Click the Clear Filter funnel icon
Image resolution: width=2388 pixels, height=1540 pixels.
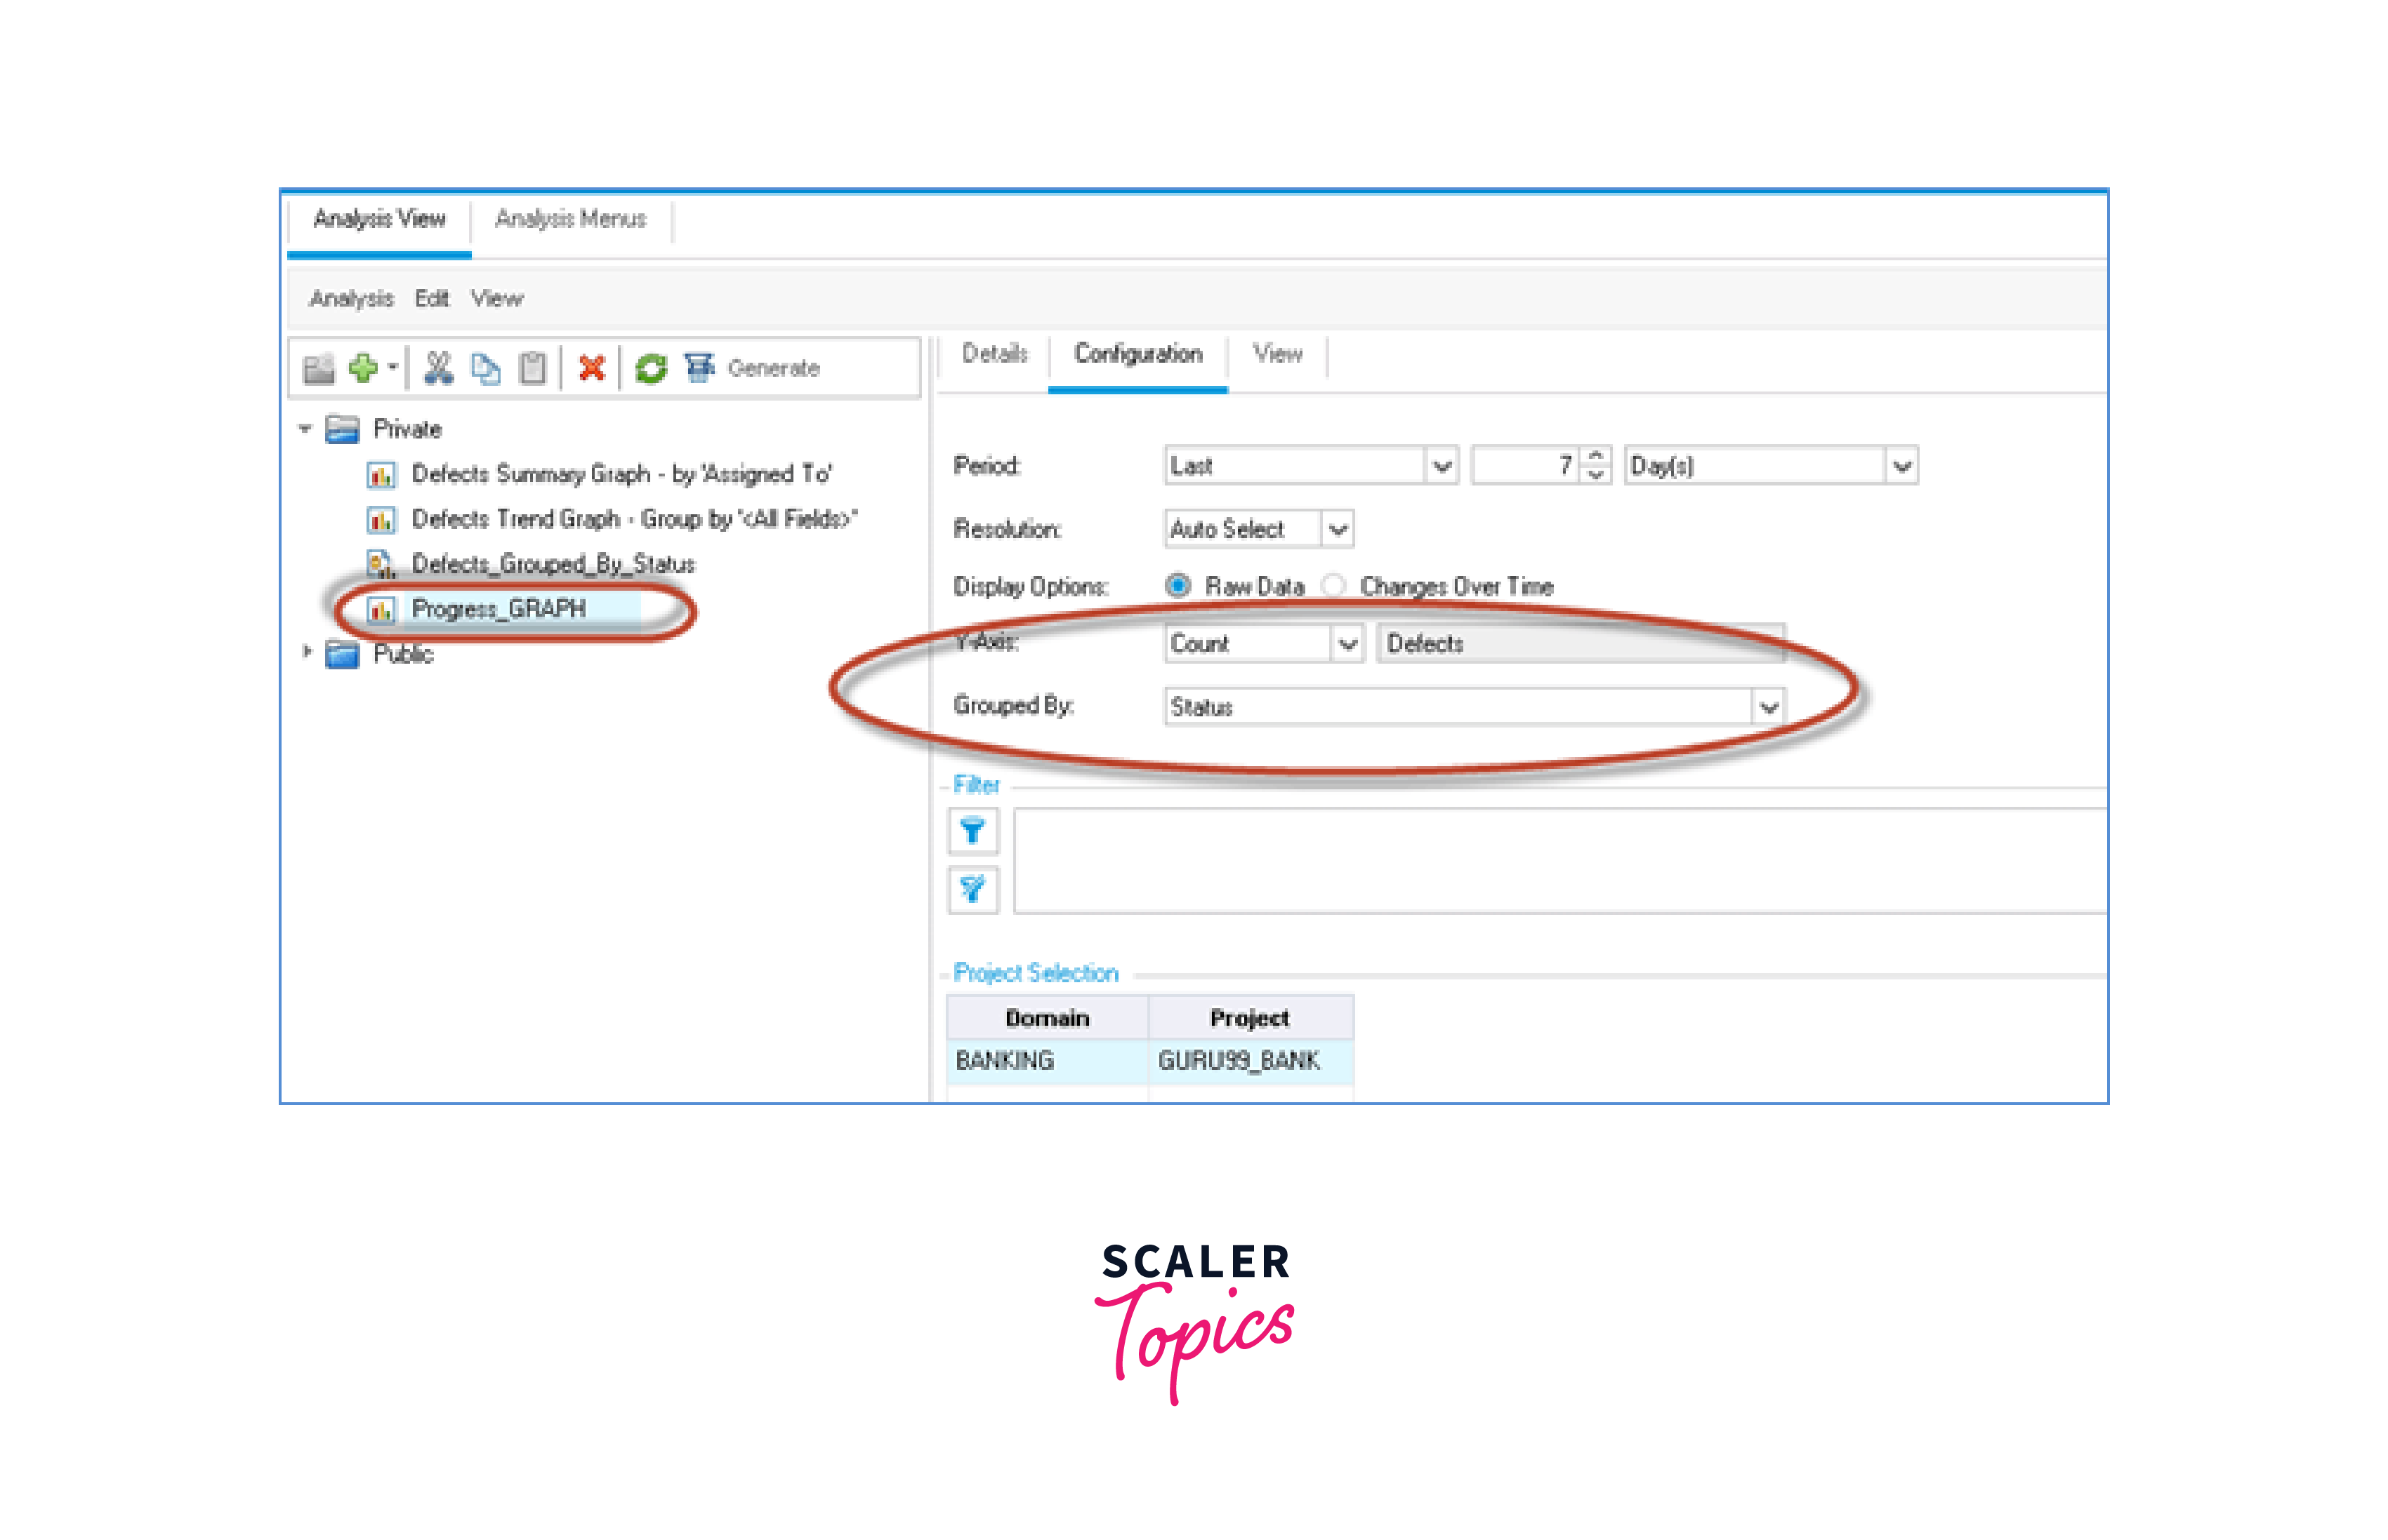tap(972, 889)
